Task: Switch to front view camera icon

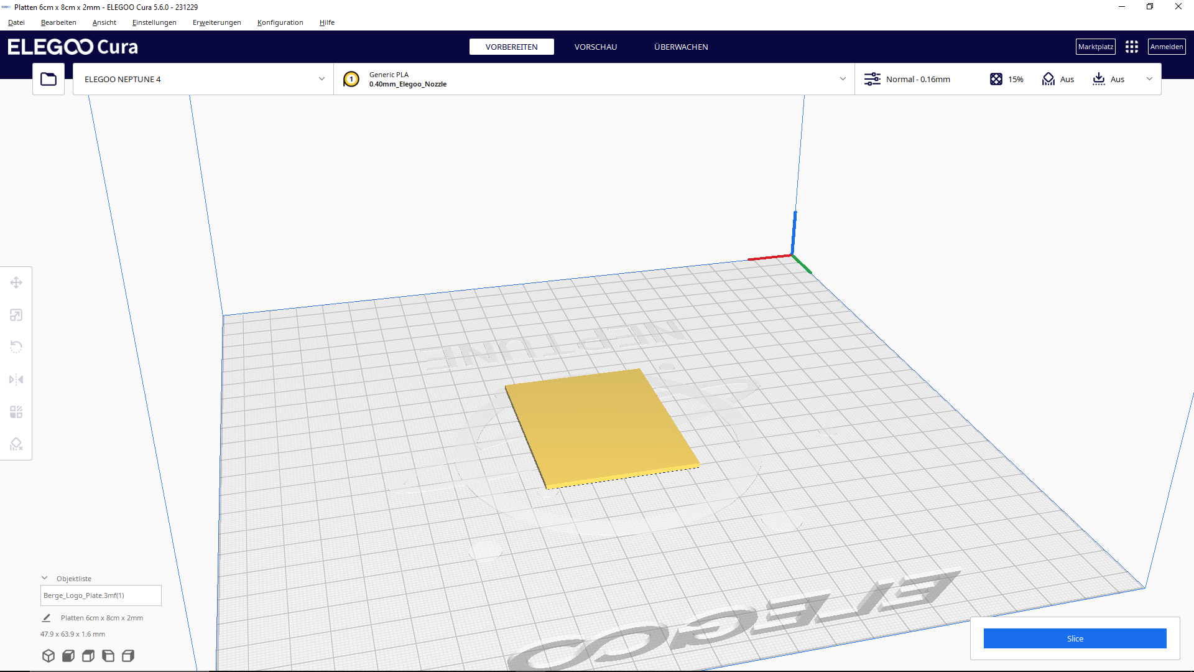Action: (x=68, y=656)
